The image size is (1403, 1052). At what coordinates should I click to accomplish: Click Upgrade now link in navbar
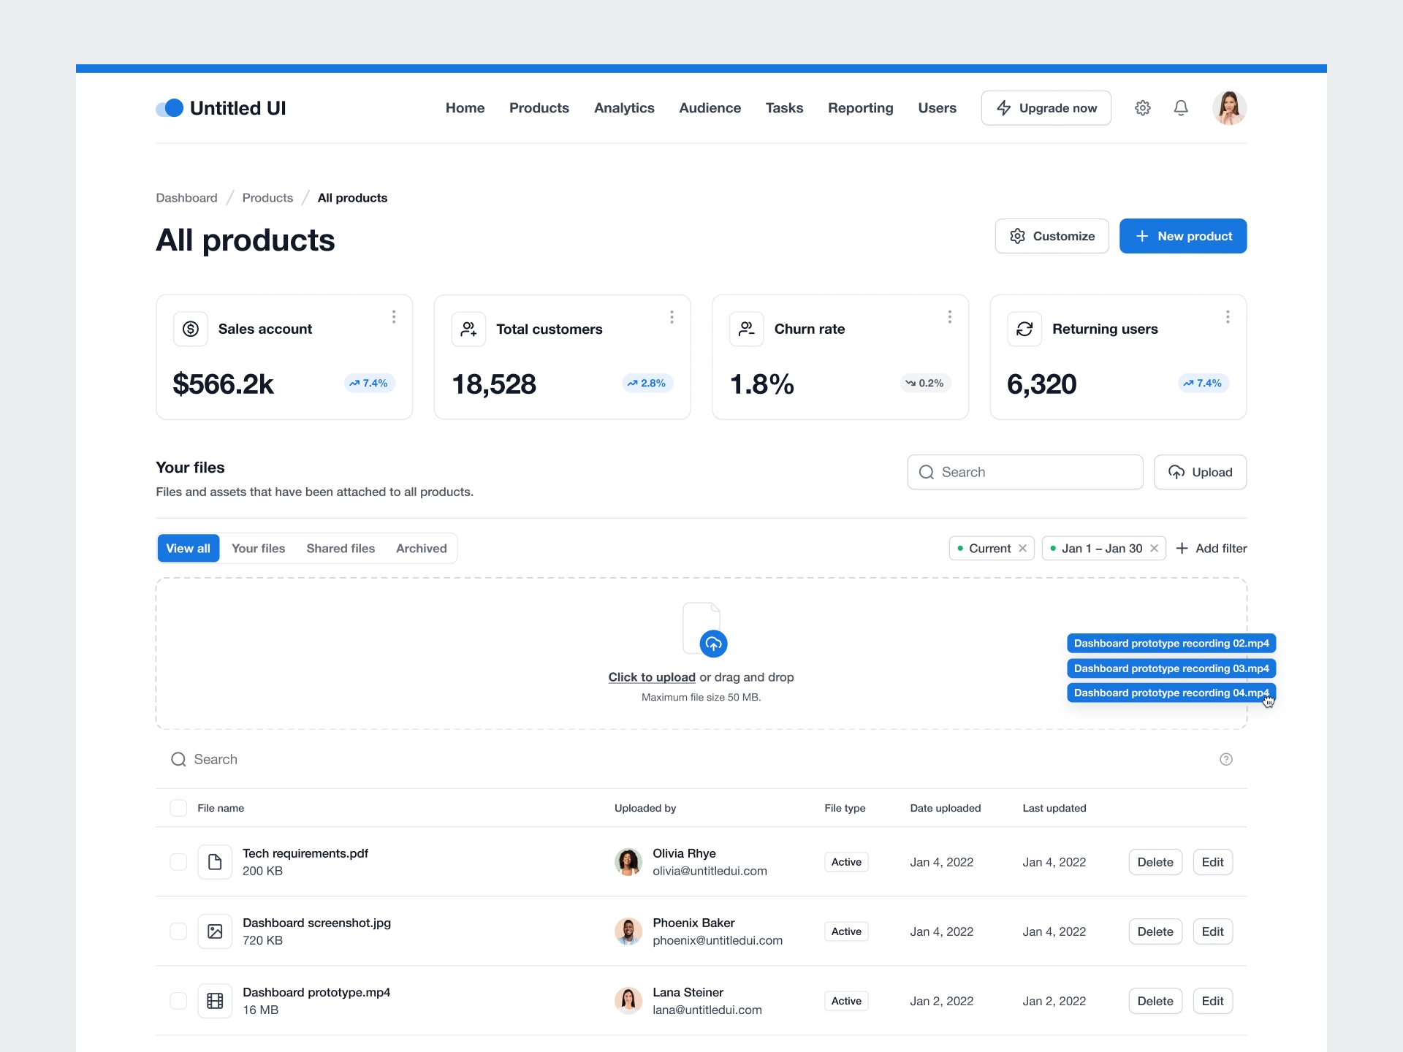coord(1046,107)
